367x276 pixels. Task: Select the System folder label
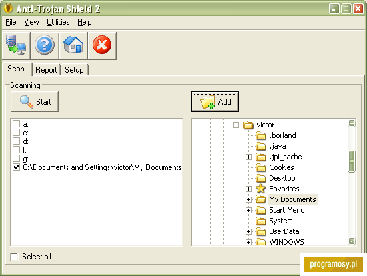(281, 221)
